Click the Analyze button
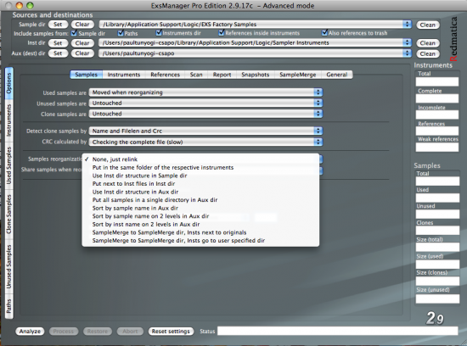 pos(30,331)
